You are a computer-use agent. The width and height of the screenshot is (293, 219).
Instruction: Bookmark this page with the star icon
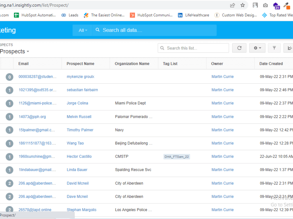[243, 5]
